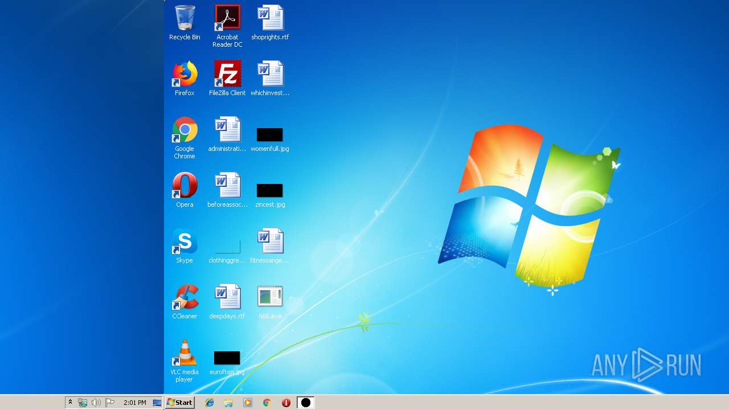Select the womenfull.jpg image file
Viewport: 729px width, 410px height.
tap(270, 139)
